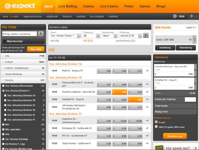The image size is (199, 150).
Task: Open the Hjälp help icon
Action: click(x=175, y=16)
